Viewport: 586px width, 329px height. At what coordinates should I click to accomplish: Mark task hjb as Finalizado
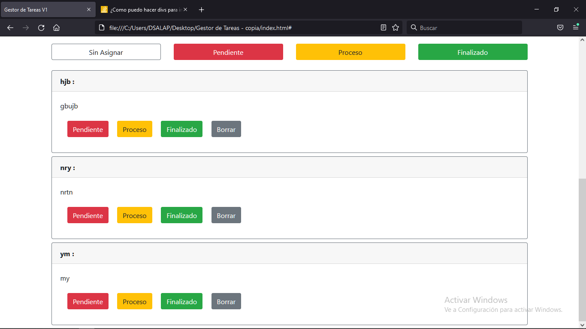point(181,129)
